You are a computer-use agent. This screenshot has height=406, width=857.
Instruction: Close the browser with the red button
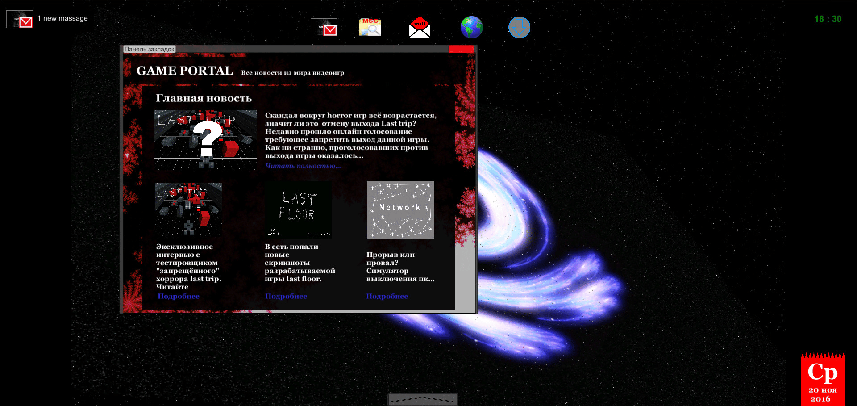(x=461, y=49)
